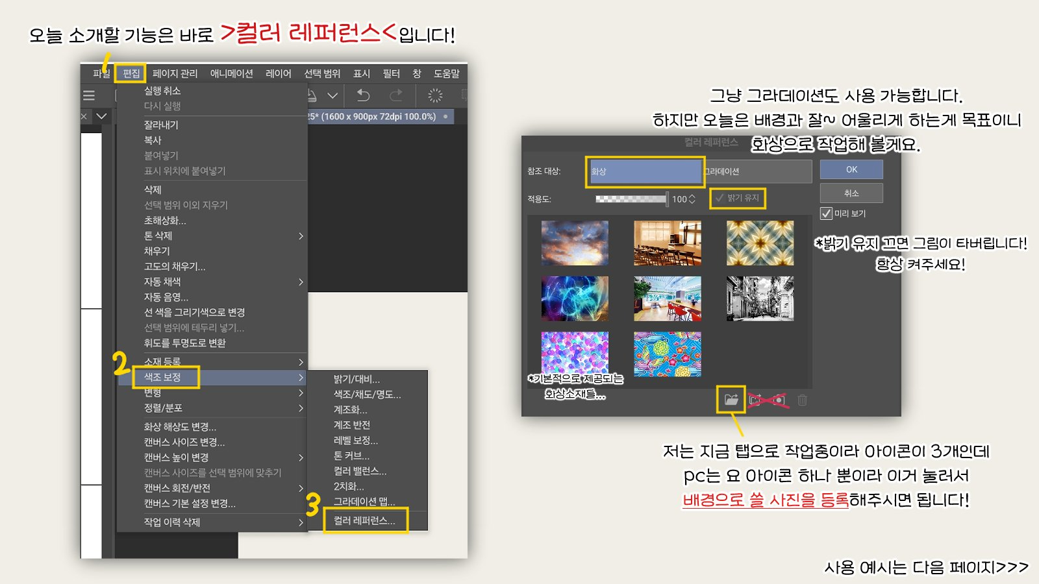Choose 컬러 레퍼런스 from the submenu
The height and width of the screenshot is (584, 1039).
364,521
